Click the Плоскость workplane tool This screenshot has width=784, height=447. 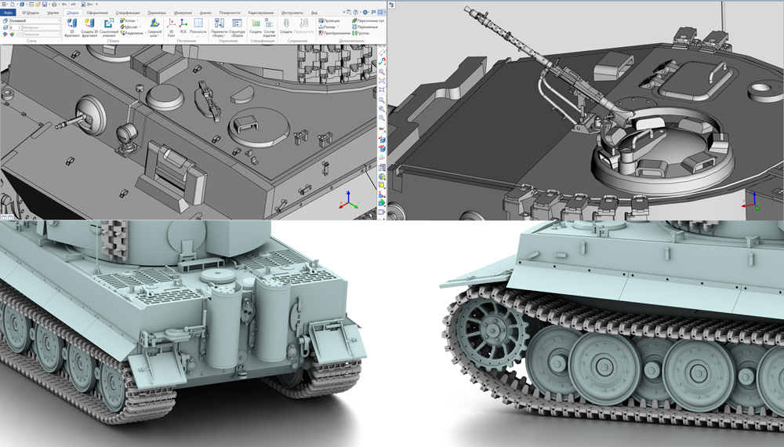pyautogui.click(x=198, y=27)
